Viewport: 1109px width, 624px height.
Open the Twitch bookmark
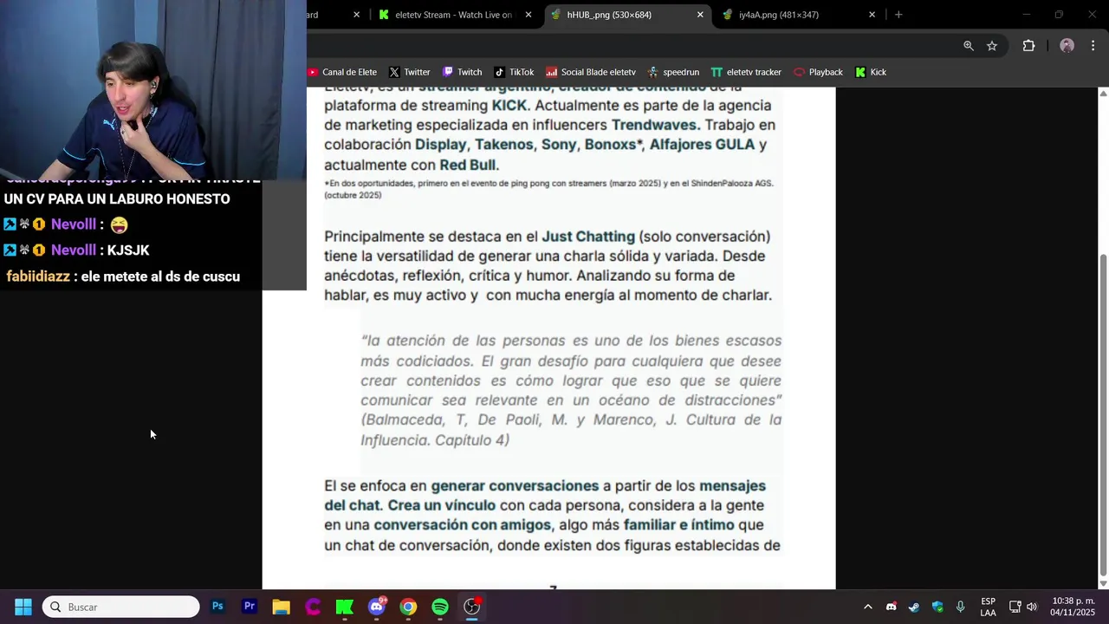[x=462, y=72]
